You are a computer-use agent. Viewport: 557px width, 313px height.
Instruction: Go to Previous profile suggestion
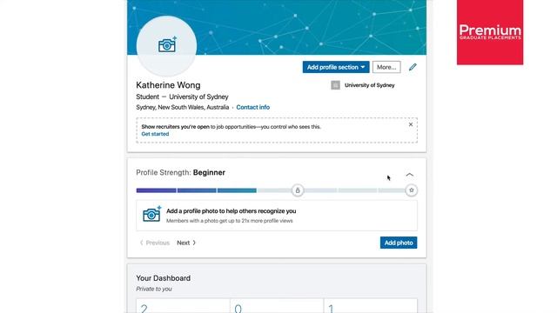coord(155,243)
